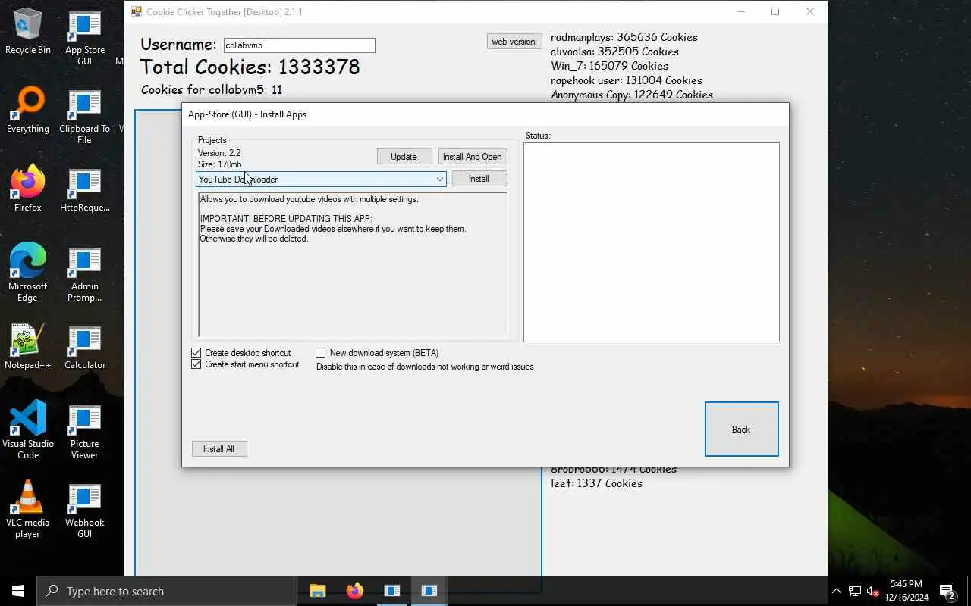Switch to first app window in taskbar
The image size is (971, 606).
pos(391,591)
